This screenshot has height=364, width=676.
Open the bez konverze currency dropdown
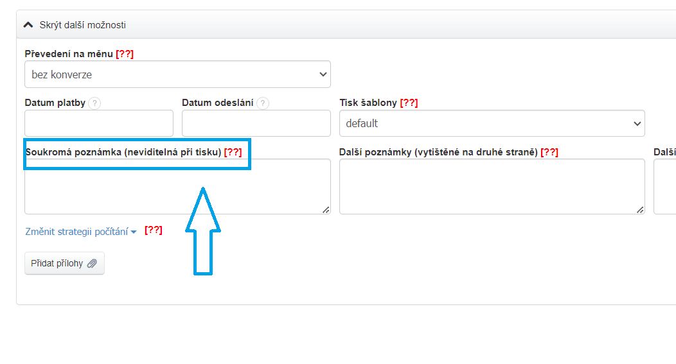(x=177, y=74)
